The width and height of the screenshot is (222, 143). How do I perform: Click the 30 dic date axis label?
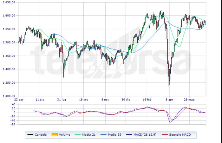tap(126, 100)
